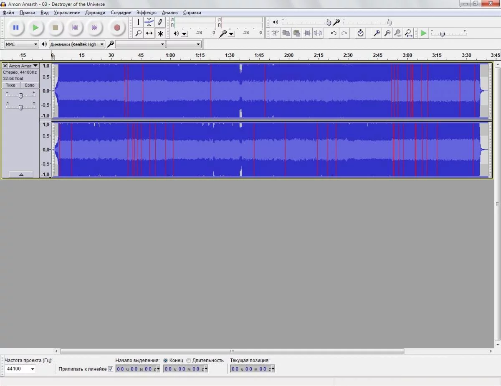
Task: Open the Эффекты menu
Action: click(146, 13)
